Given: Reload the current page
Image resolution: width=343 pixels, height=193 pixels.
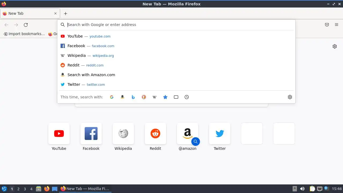Looking at the screenshot, I should (x=26, y=25).
